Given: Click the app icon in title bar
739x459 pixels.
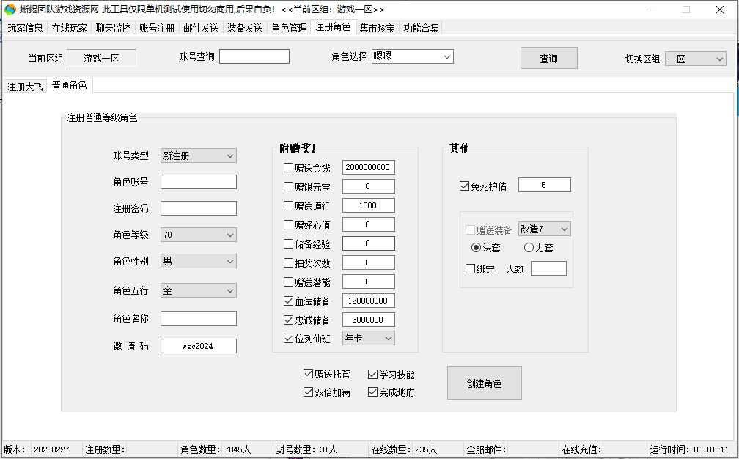Looking at the screenshot, I should click(x=10, y=10).
